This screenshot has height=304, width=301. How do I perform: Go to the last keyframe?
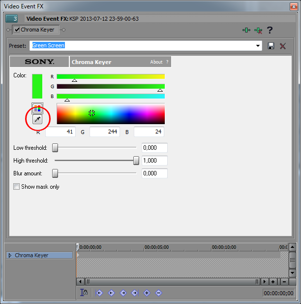[135, 293]
